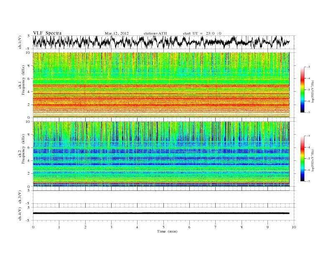This screenshot has width=331, height=255.
Task: Click the ch.2 "Frequency (kHz)" axis title
Action: tap(23, 149)
